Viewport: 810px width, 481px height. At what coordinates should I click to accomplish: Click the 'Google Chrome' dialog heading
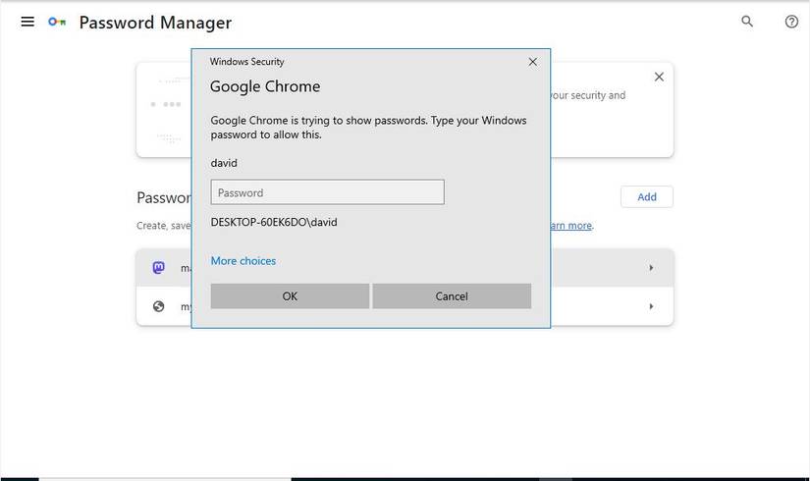pyautogui.click(x=265, y=86)
